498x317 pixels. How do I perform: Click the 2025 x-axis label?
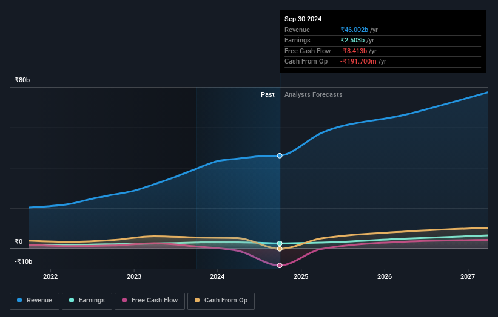pyautogui.click(x=301, y=276)
